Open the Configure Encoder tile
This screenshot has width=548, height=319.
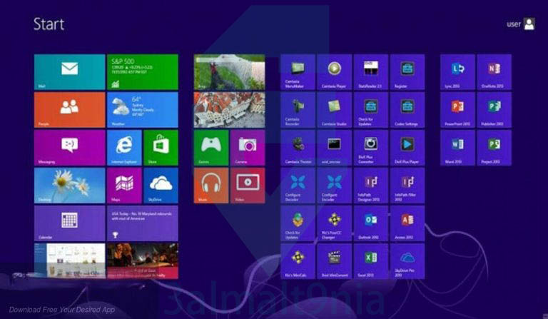tap(335, 186)
